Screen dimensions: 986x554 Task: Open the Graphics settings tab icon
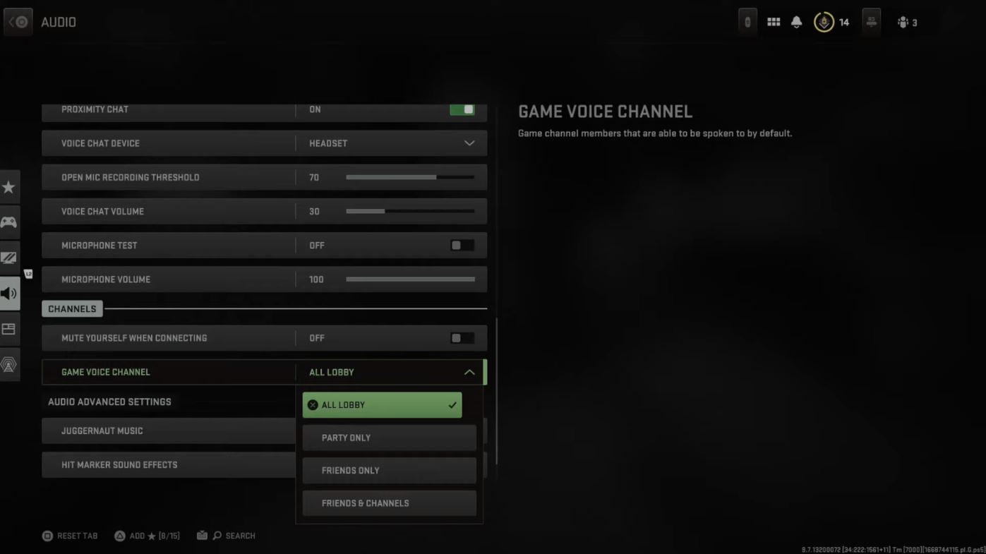(x=9, y=258)
